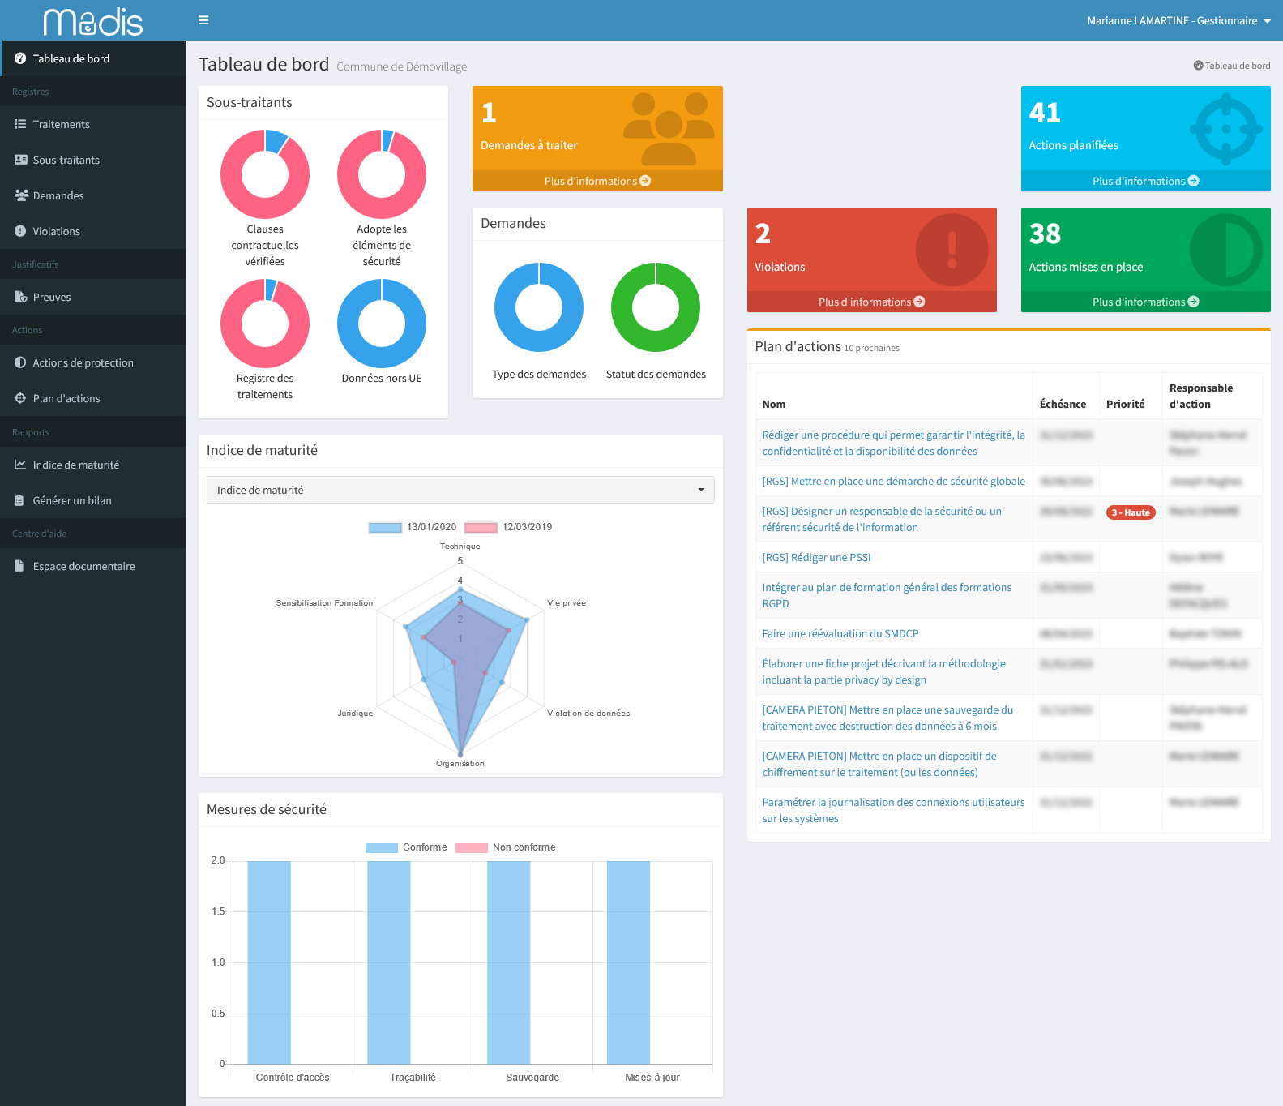Image resolution: width=1283 pixels, height=1106 pixels.
Task: Click the Données hors UE donut chart
Action: click(x=382, y=324)
